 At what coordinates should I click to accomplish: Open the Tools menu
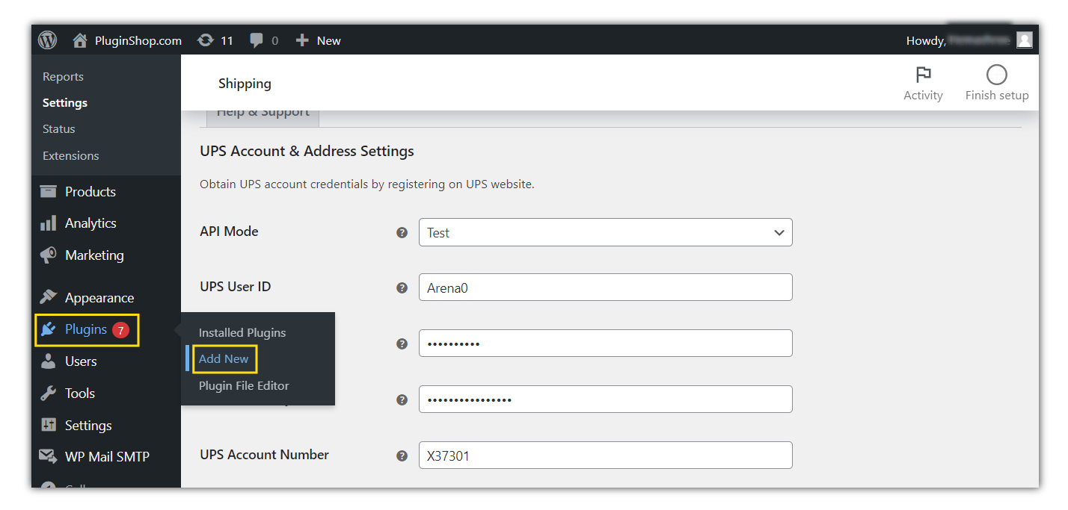tap(80, 393)
